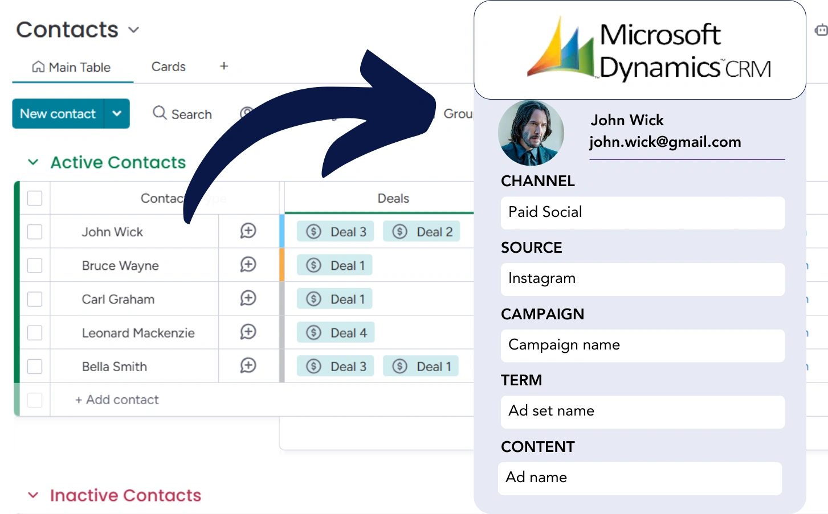Tick the checkbox for Leonard Mackenzie

35,332
